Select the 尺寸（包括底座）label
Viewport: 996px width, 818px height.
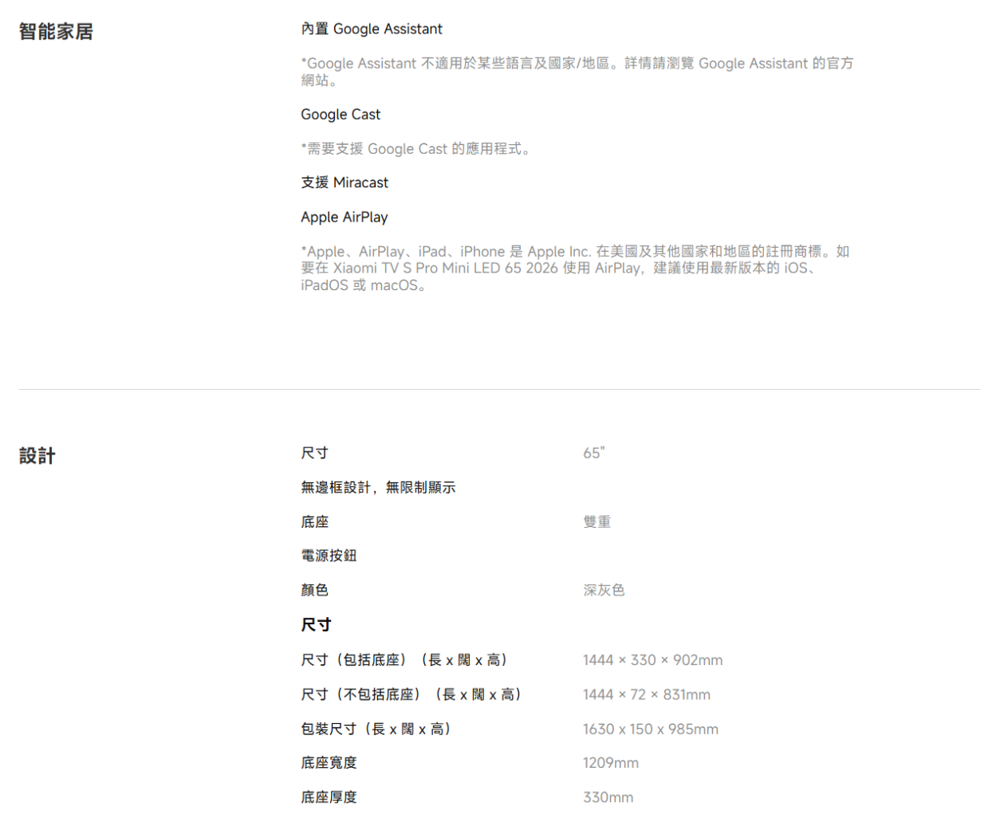click(x=404, y=660)
